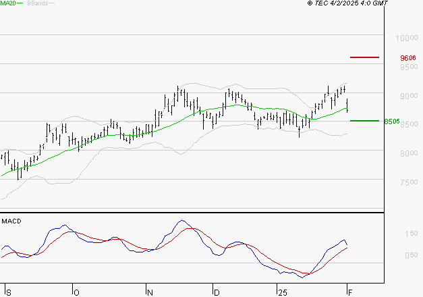Click the S month marker on time axis
This screenshot has height=297, width=423.
point(8,293)
